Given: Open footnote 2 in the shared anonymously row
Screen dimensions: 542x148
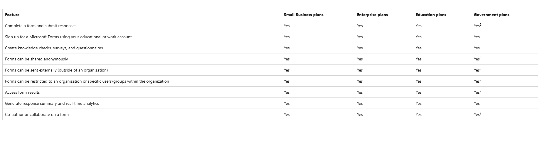Looking at the screenshot, I should pyautogui.click(x=481, y=58).
